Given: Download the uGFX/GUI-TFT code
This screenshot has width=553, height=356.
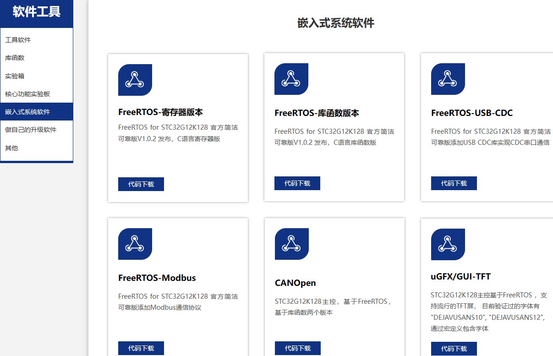Looking at the screenshot, I should (x=454, y=349).
